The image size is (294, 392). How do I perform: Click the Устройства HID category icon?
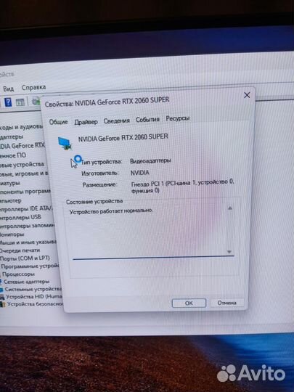2,297
